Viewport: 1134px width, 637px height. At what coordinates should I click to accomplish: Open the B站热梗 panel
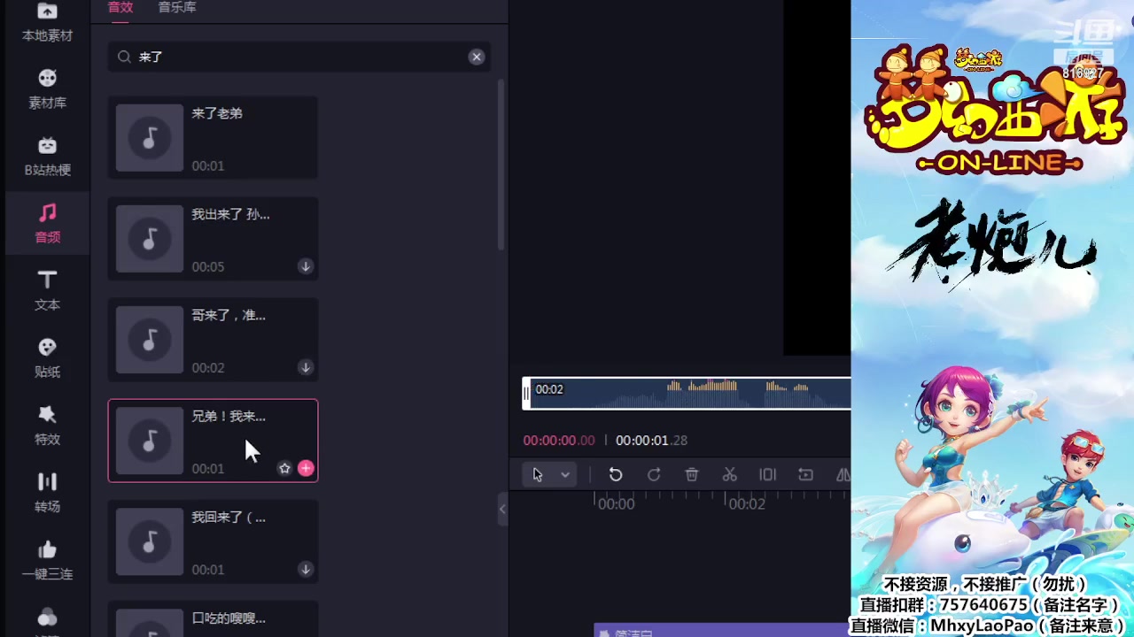(47, 157)
